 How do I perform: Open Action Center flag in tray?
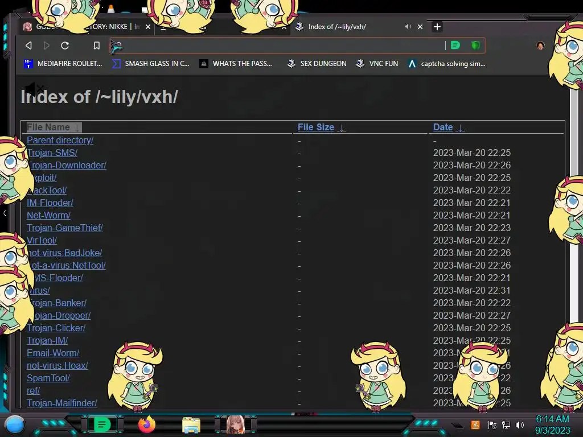(492, 424)
